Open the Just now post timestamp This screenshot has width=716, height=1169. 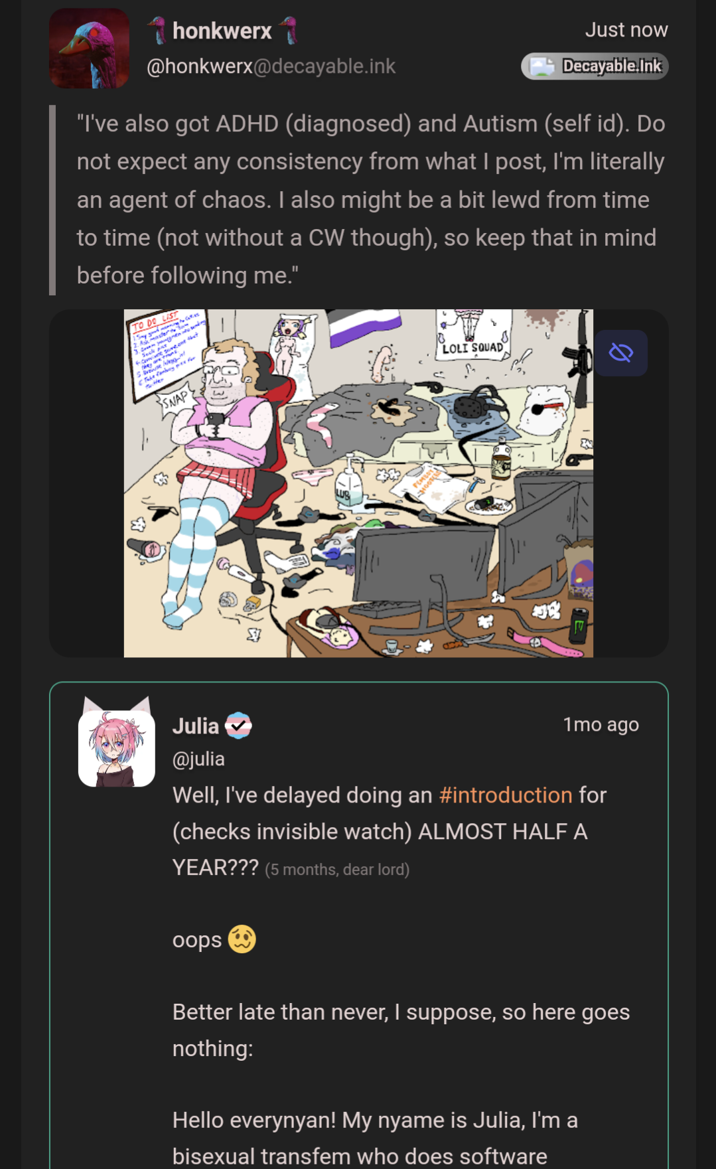[x=626, y=30]
